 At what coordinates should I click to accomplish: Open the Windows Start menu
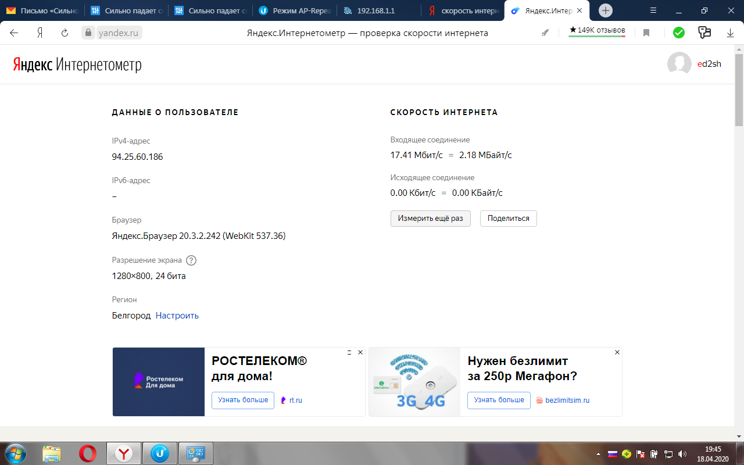tap(16, 453)
